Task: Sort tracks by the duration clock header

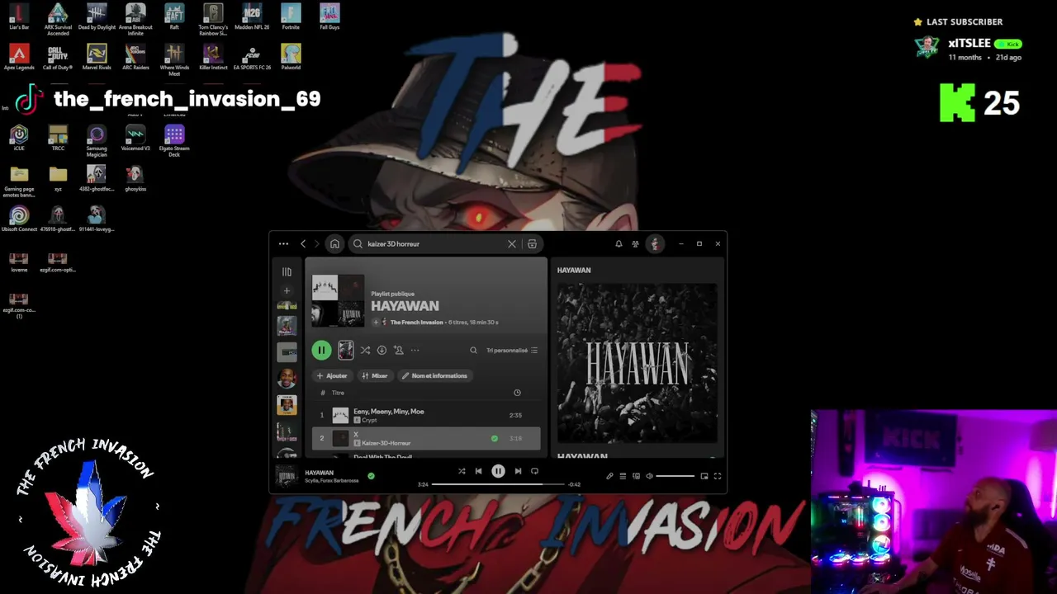Action: tap(517, 393)
